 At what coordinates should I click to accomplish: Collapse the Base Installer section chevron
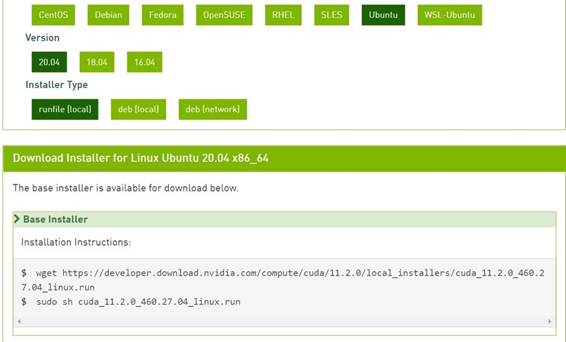(x=16, y=219)
